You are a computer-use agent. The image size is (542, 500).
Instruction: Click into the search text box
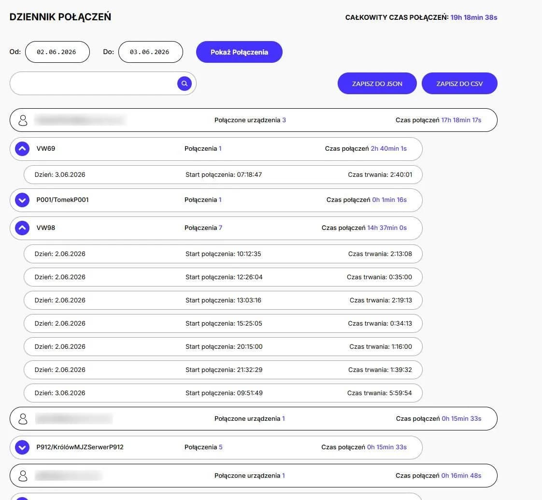[103, 83]
